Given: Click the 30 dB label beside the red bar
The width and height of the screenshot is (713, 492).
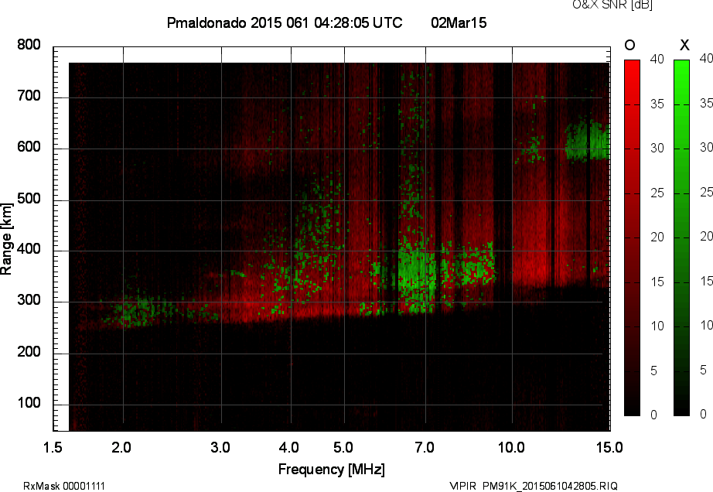Looking at the screenshot, I should (x=657, y=149).
